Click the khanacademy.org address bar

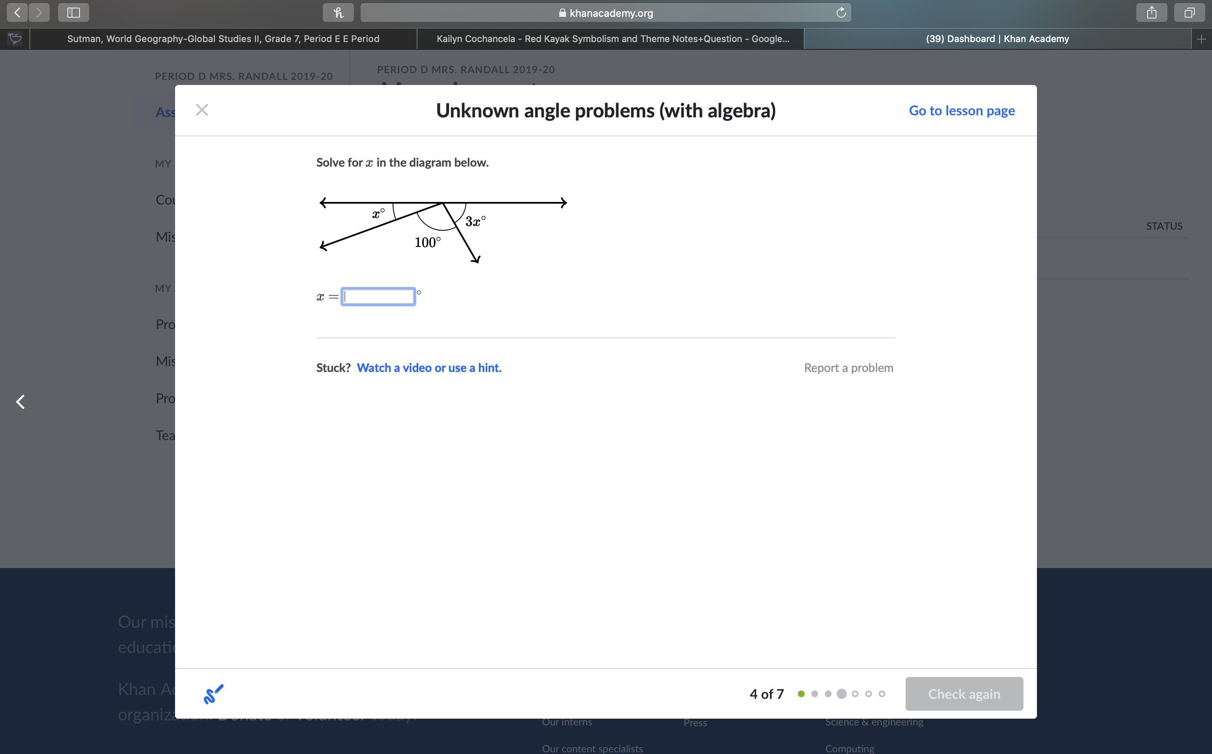[606, 13]
